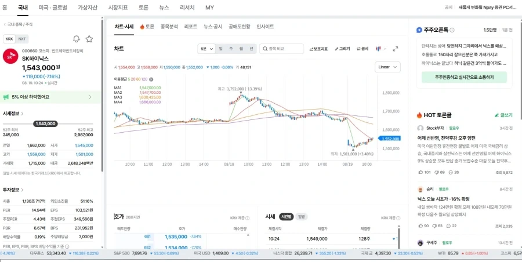Switch 시세 view to 일별
This screenshot has height=262, width=522.
301,217
